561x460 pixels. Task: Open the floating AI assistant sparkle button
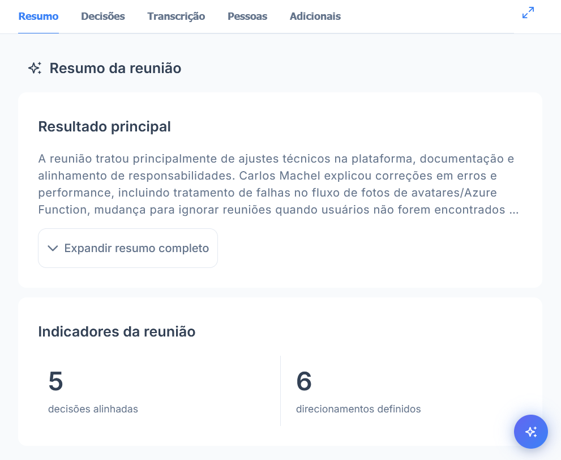tap(530, 431)
